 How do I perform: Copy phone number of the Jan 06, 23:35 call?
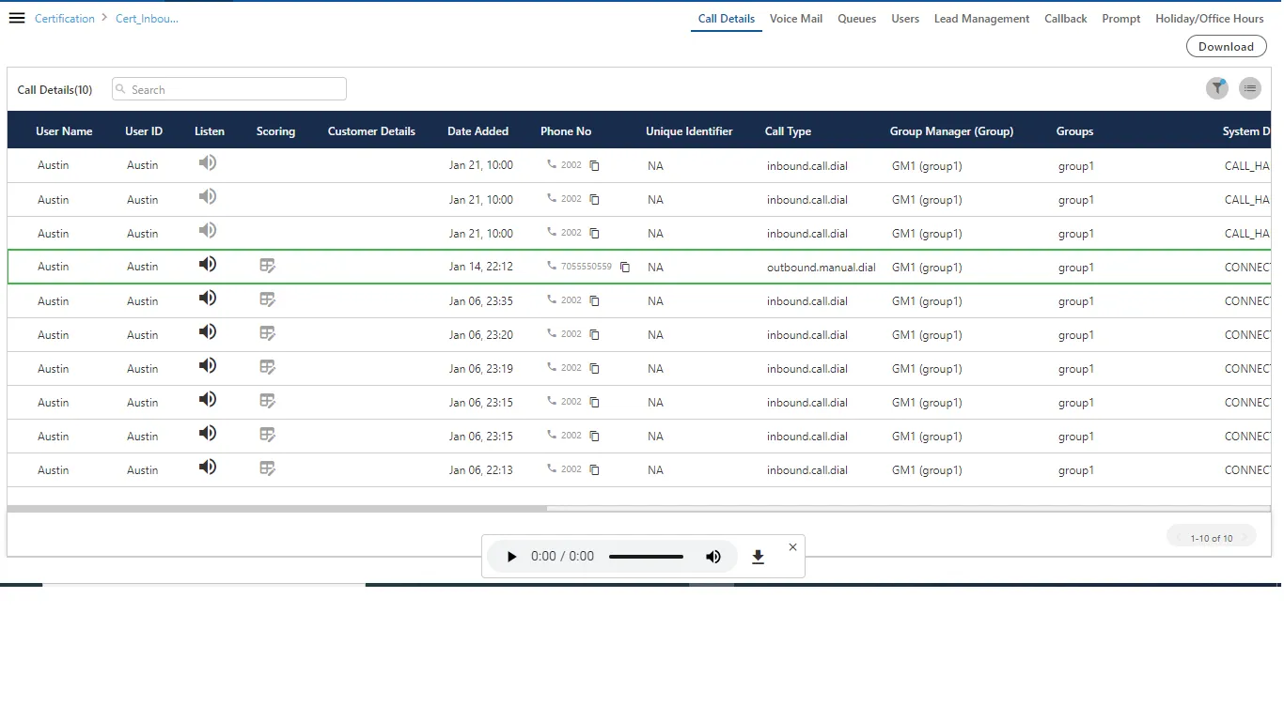coord(594,301)
